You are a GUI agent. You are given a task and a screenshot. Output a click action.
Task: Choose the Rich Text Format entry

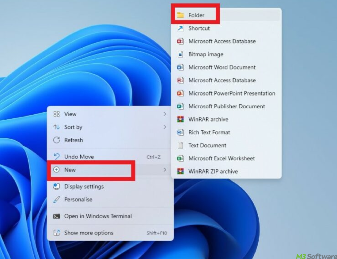point(226,132)
